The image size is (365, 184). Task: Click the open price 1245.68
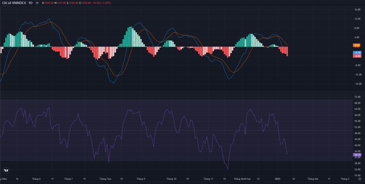pyautogui.click(x=49, y=3)
